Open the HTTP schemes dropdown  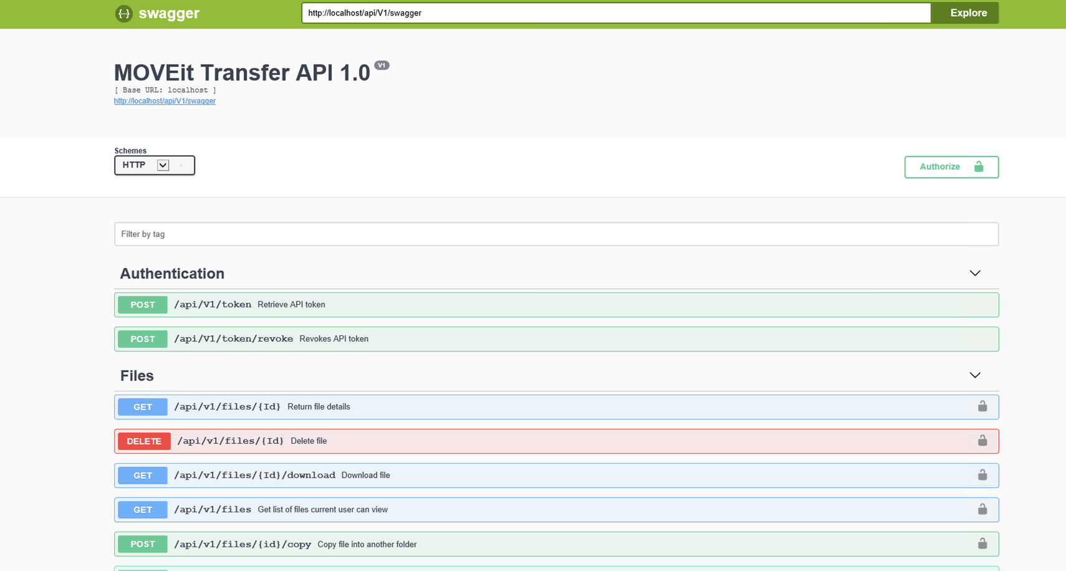(155, 165)
